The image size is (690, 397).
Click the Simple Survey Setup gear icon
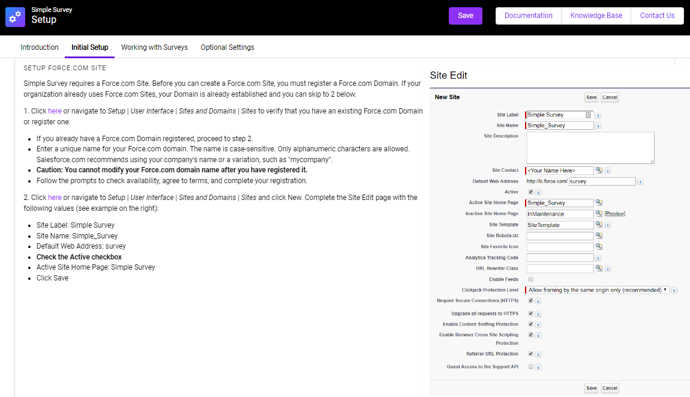pos(15,17)
